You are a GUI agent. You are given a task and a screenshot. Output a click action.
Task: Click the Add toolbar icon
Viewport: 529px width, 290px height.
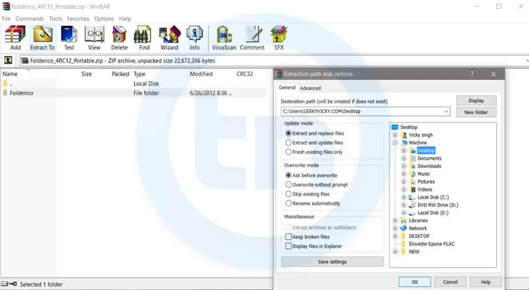[x=15, y=34]
